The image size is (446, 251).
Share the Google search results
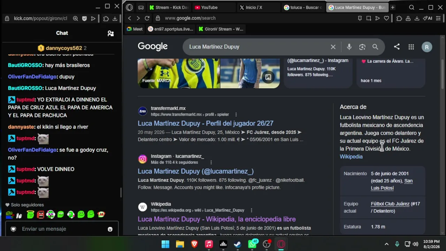tap(397, 47)
